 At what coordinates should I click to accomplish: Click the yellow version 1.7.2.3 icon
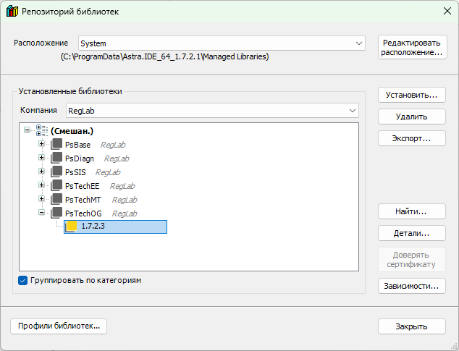pos(72,227)
